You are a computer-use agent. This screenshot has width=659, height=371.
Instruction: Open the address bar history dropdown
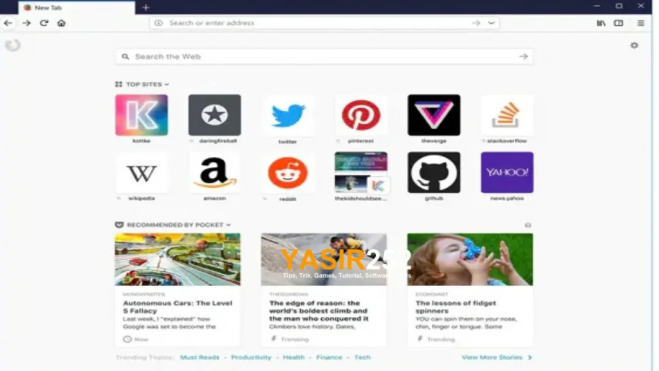coord(491,23)
